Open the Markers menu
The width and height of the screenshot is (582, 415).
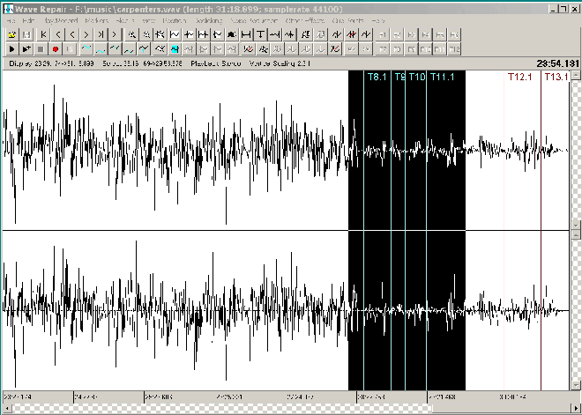pos(96,19)
